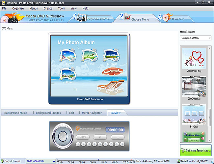Switch to the Edit tab

72,113
